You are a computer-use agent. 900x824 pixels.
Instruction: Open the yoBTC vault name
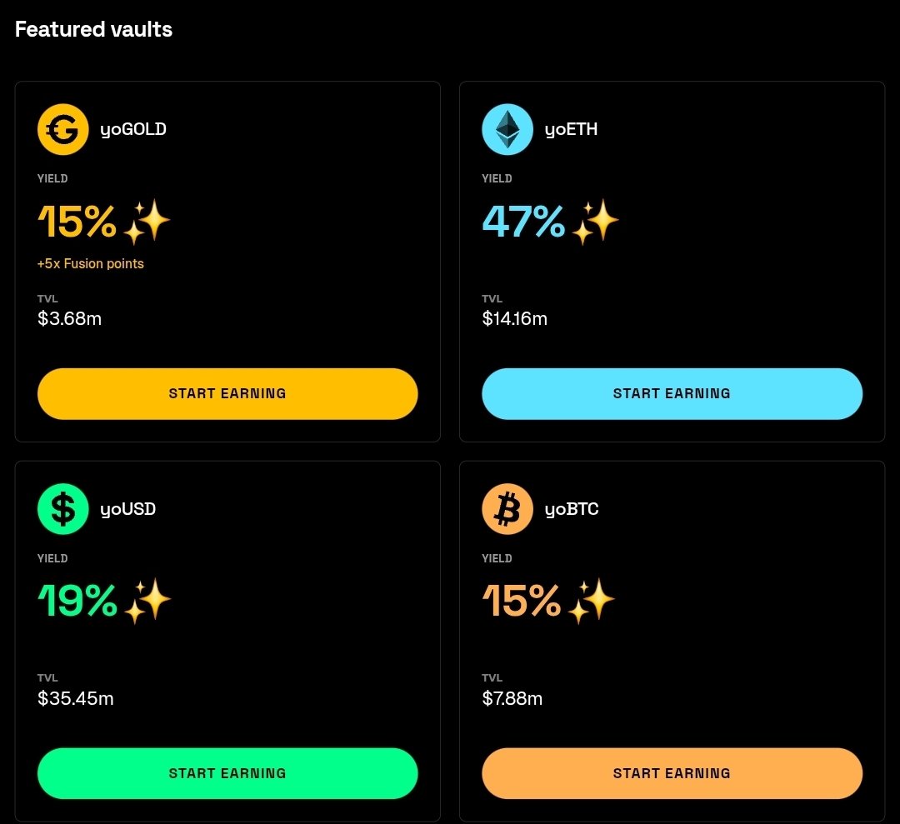[x=572, y=509]
